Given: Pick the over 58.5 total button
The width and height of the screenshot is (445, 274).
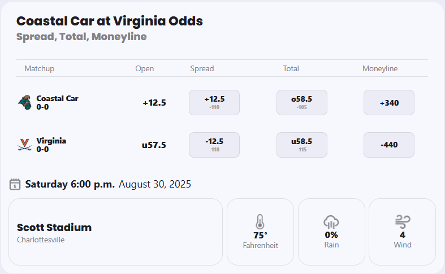Looking at the screenshot, I should pos(301,102).
